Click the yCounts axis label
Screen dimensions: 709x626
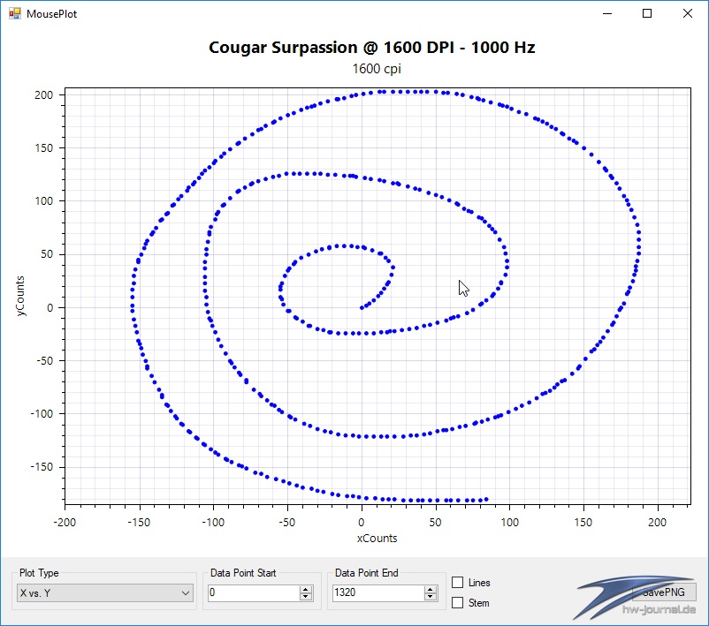tap(20, 296)
